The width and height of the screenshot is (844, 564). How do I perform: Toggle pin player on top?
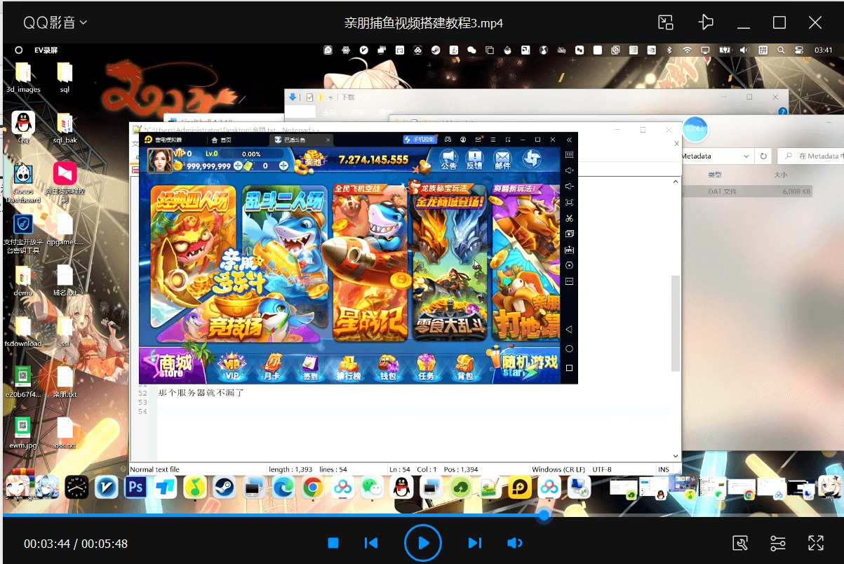coord(706,22)
